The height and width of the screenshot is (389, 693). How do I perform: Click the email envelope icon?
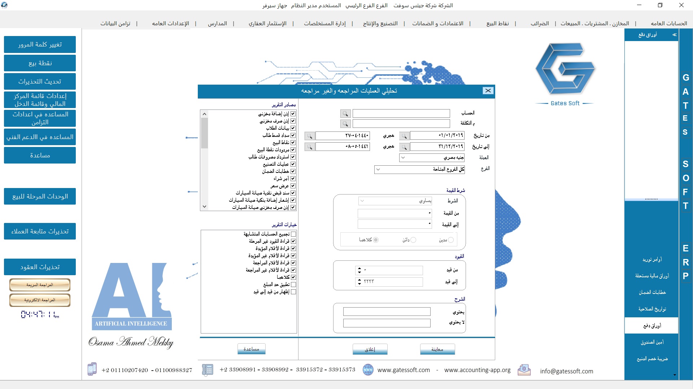524,370
